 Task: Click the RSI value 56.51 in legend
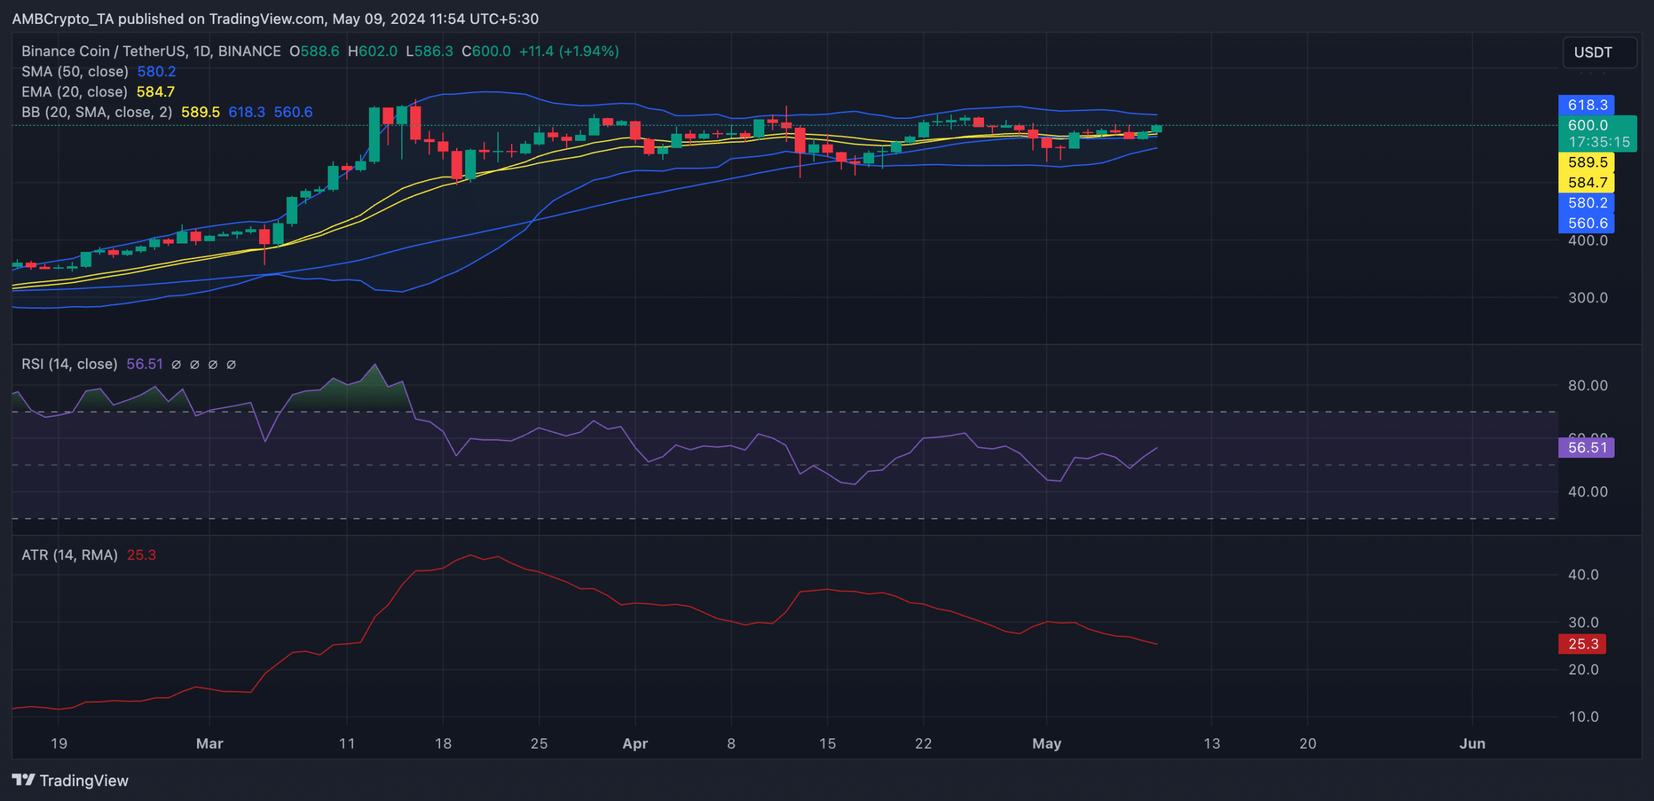point(145,364)
